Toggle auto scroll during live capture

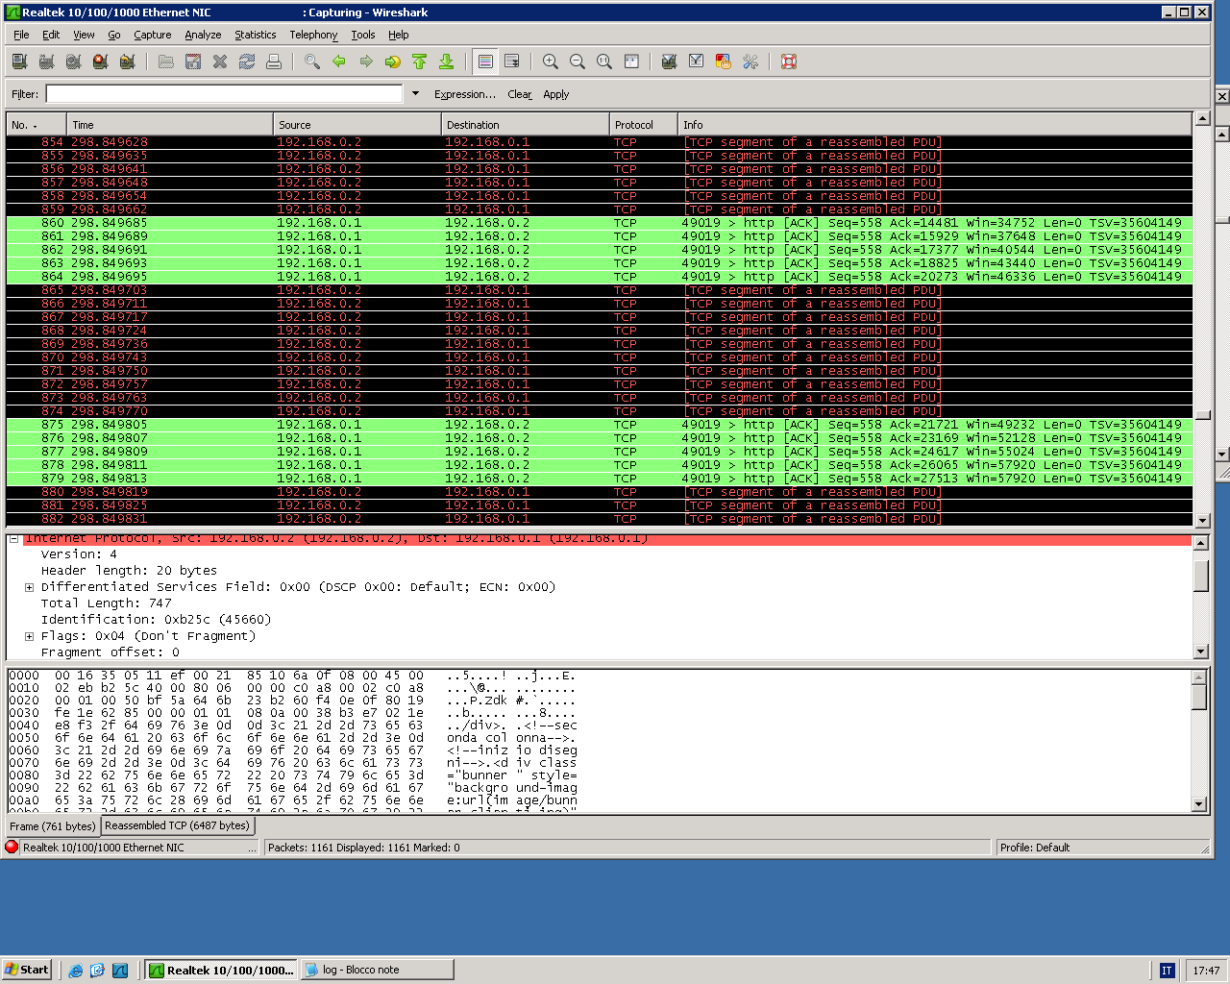pyautogui.click(x=512, y=61)
